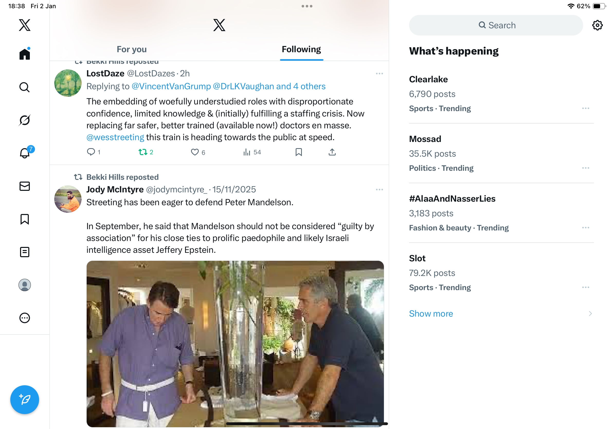This screenshot has width=614, height=429.
Task: Click Show more trends link
Action: (431, 314)
